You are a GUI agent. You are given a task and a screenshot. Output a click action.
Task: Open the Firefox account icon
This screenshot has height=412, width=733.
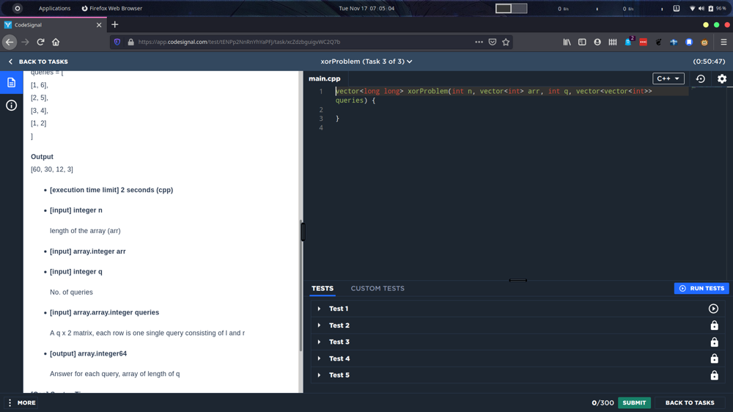point(597,42)
